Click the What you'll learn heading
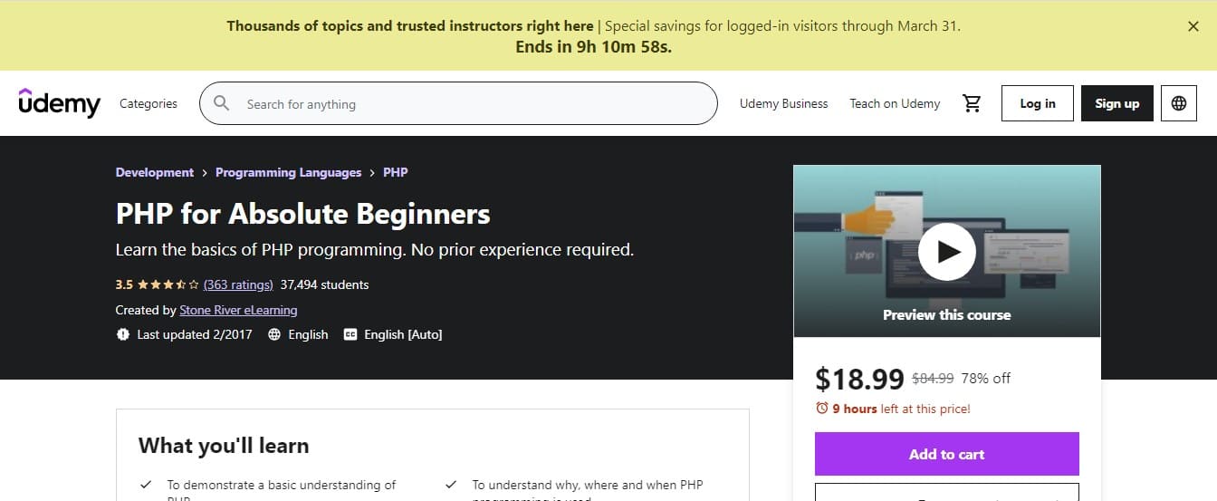 click(224, 445)
